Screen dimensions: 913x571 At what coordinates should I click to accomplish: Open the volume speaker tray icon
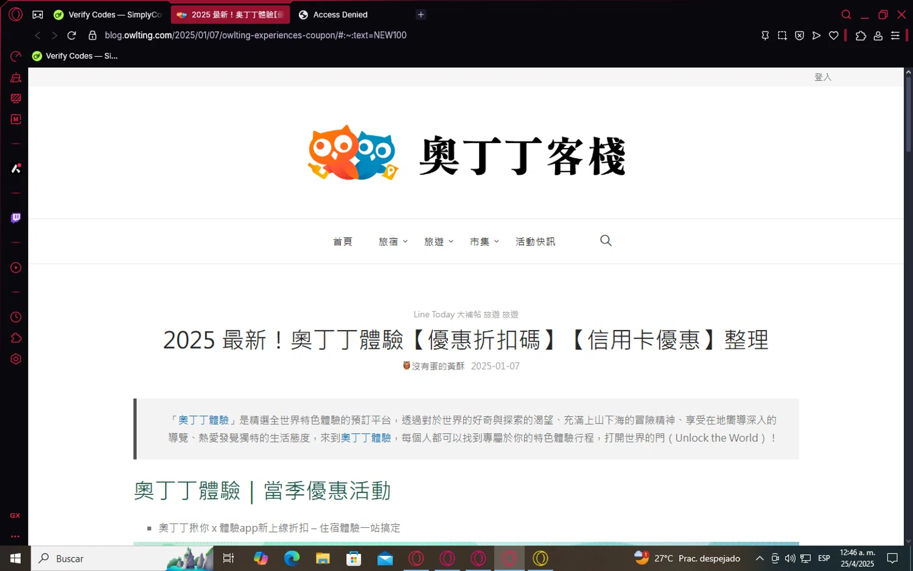tap(790, 558)
